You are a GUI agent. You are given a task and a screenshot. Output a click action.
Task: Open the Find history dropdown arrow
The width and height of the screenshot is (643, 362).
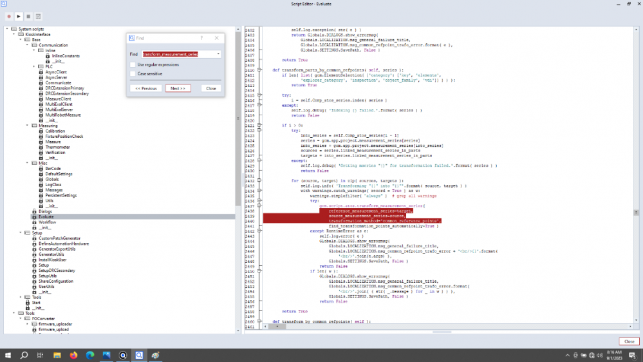click(x=218, y=54)
